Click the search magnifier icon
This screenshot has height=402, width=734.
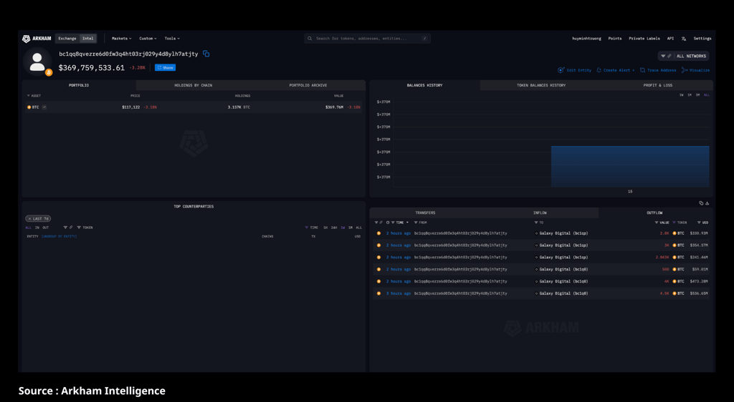click(x=310, y=39)
